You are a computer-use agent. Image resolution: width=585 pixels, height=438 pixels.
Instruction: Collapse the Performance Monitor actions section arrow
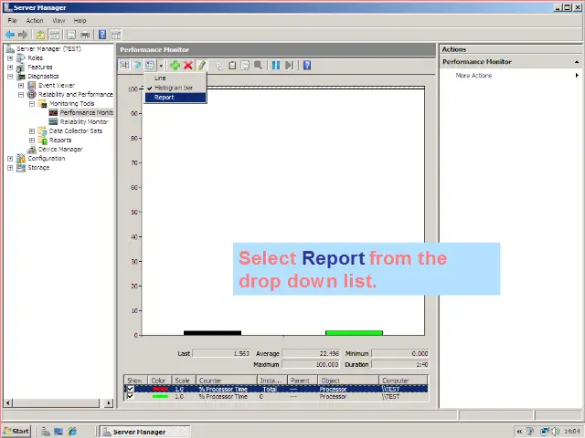577,62
